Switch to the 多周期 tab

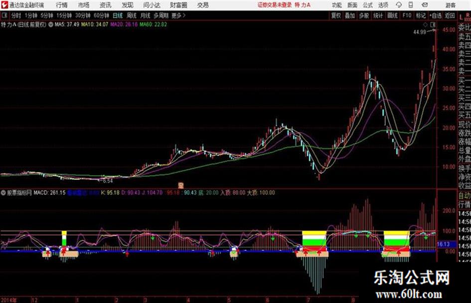point(161,15)
